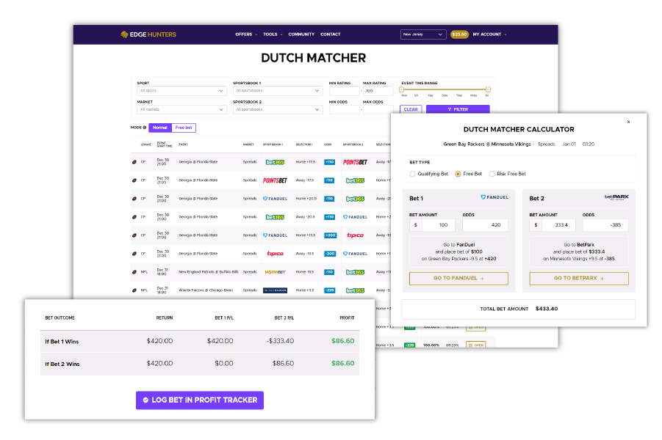Image resolution: width=662 pixels, height=440 pixels.
Task: Click Go to BetParx button
Action: (579, 279)
